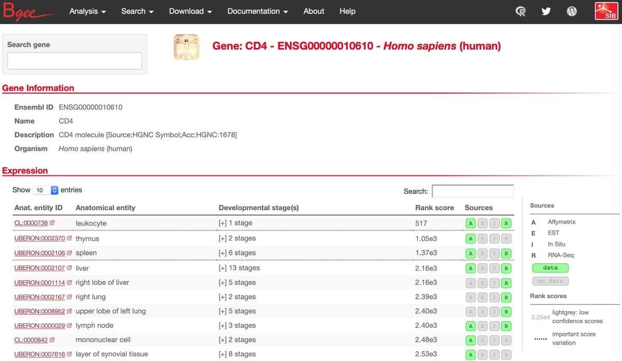Sort table by Anatomical entity column
This screenshot has height=361, width=622.
pos(105,208)
